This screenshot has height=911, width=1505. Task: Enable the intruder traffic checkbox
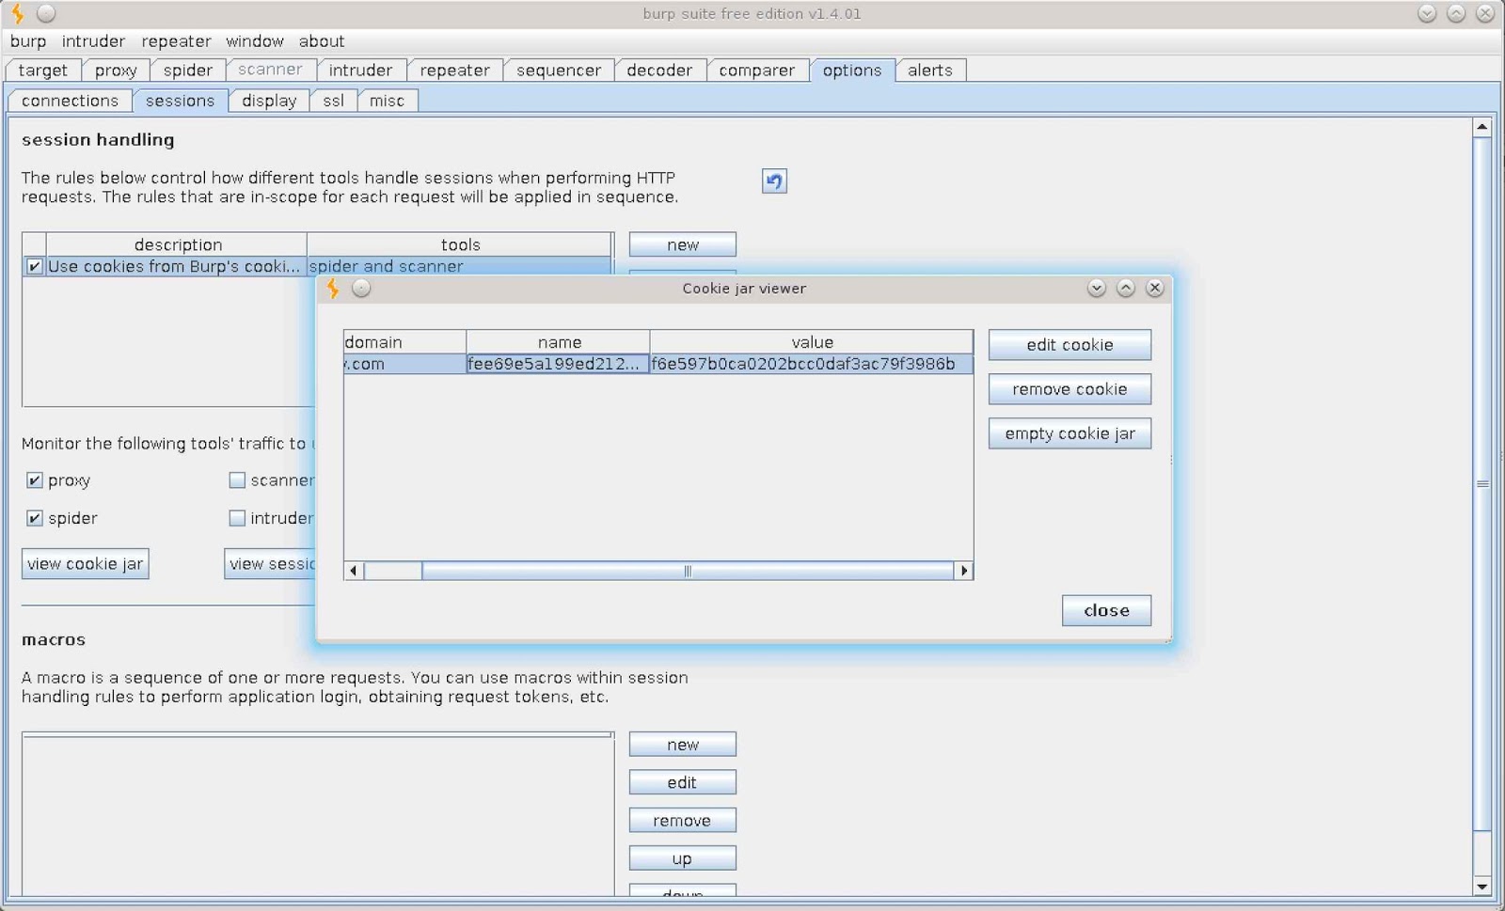point(237,518)
